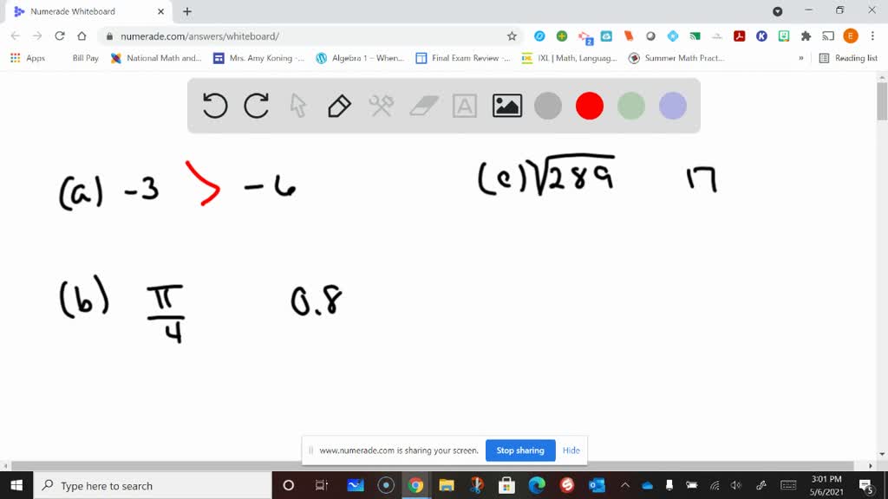Viewport: 888px width, 499px height.
Task: Select the Pen drawing tool
Action: [338, 105]
